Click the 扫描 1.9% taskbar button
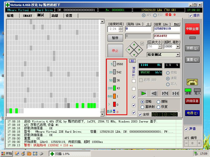 click(x=70, y=154)
